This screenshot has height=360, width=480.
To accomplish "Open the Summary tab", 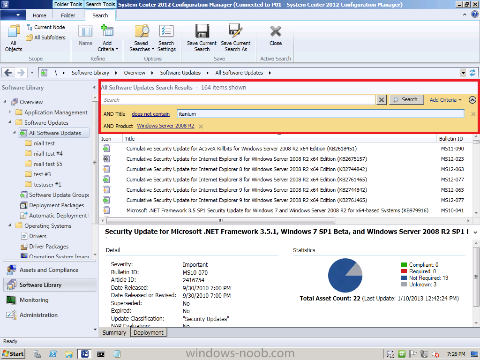I will point(114,332).
